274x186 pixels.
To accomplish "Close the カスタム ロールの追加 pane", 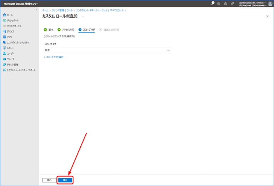I will [x=267, y=16].
